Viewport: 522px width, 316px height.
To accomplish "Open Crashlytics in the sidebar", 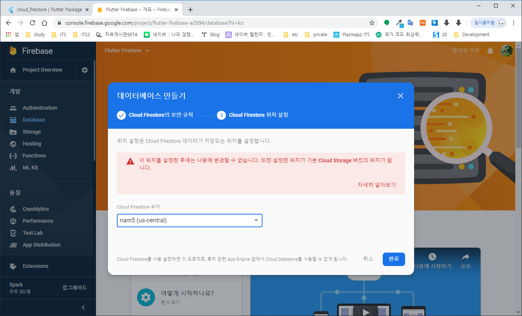I will 35,209.
